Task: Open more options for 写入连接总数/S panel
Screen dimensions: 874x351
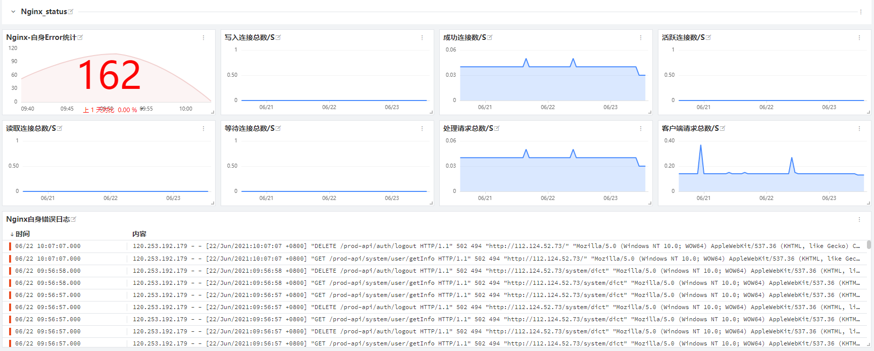Action: tap(422, 38)
